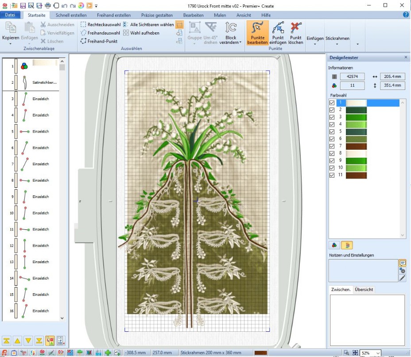Click Alle Sichtbaren wählen

click(x=148, y=25)
